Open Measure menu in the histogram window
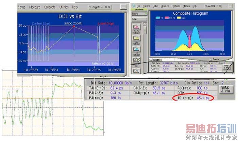Viewport: 238px width, 141px height. coord(165,6)
